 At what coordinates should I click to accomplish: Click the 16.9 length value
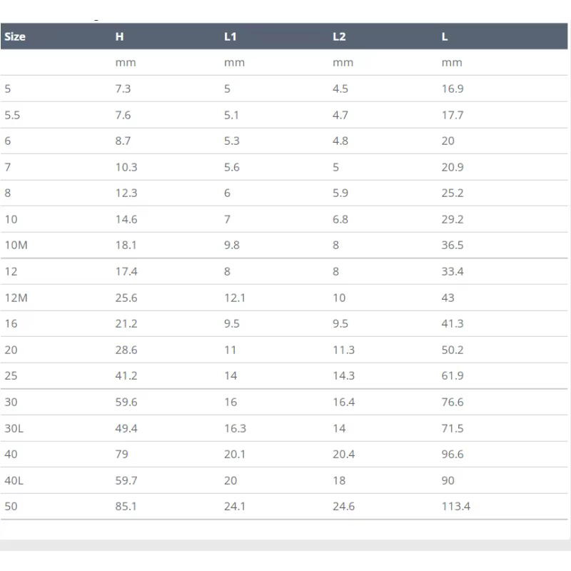pos(453,89)
